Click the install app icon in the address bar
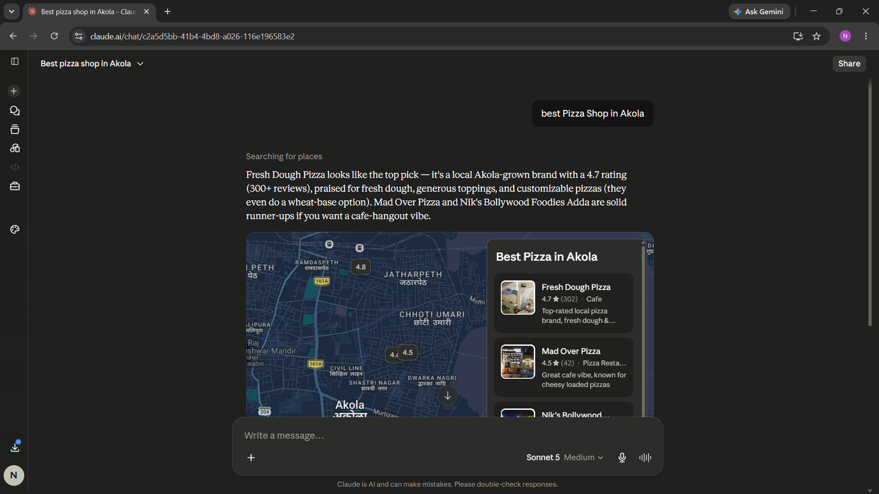The width and height of the screenshot is (879, 494). (x=798, y=36)
